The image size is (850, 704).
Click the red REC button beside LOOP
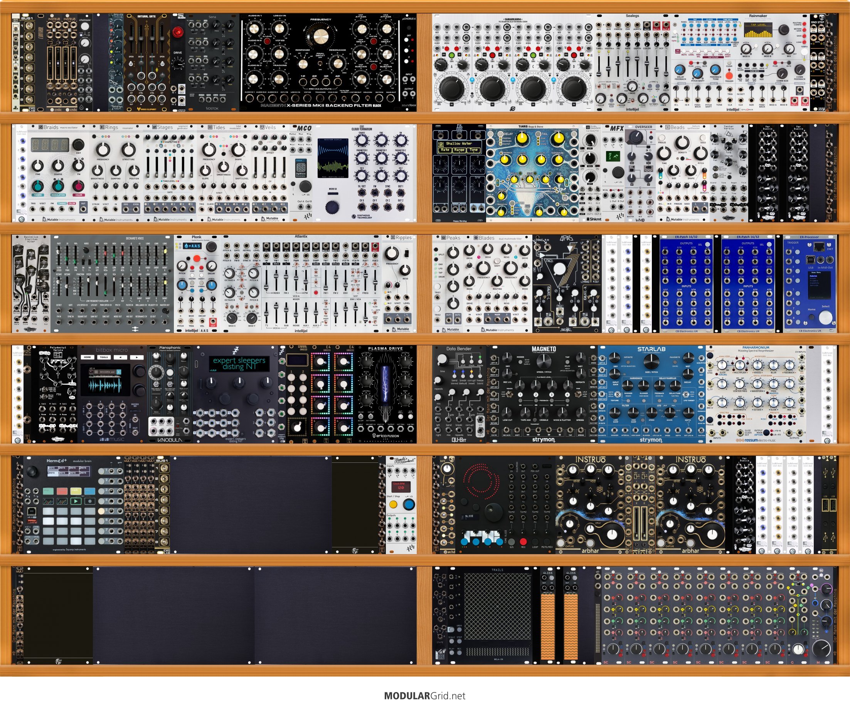pyautogui.click(x=523, y=541)
